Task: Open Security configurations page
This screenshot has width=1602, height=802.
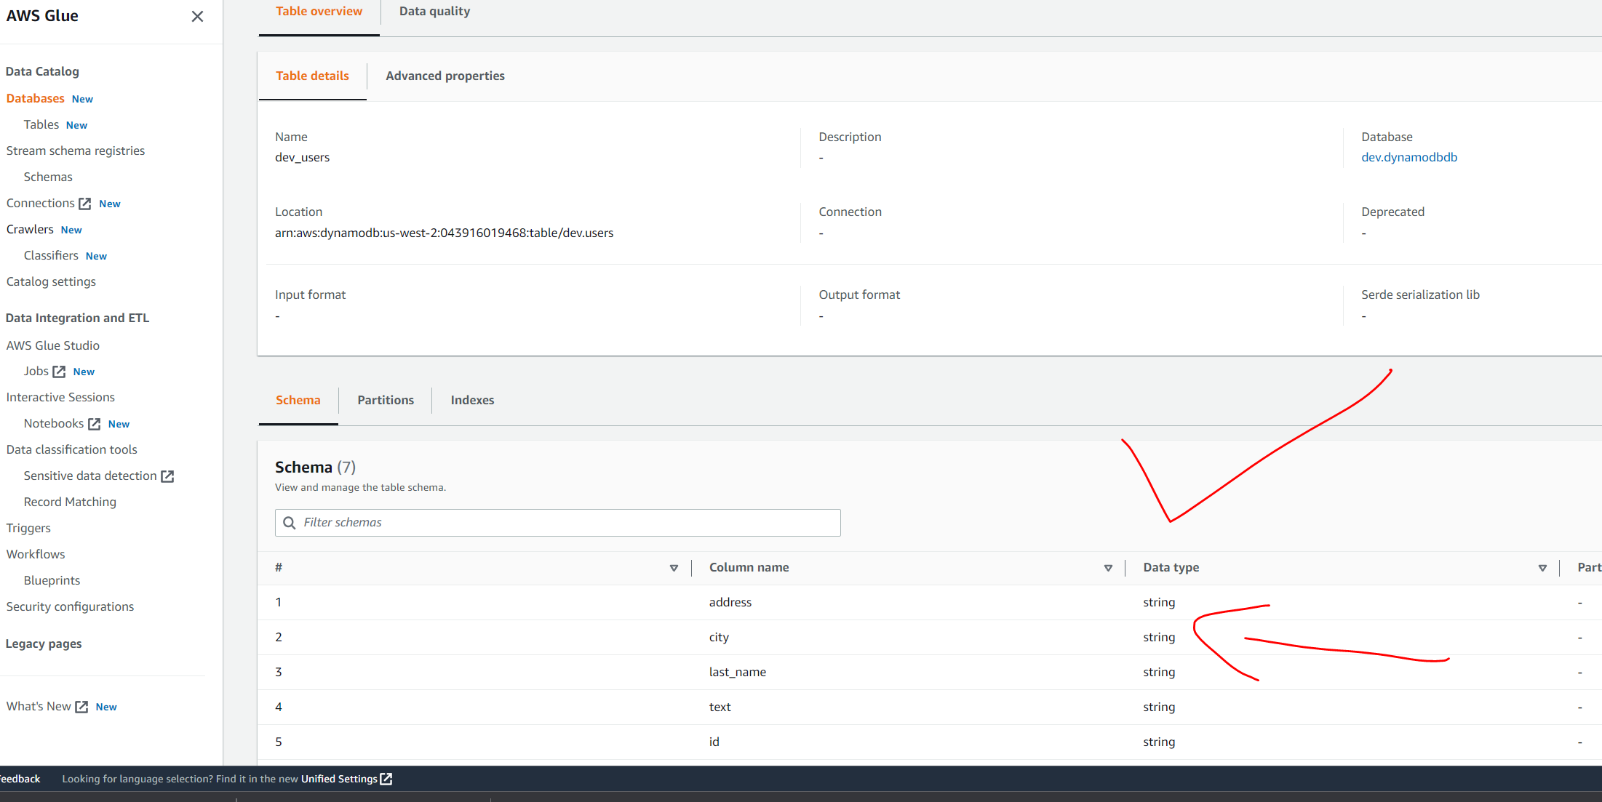Action: (x=70, y=606)
